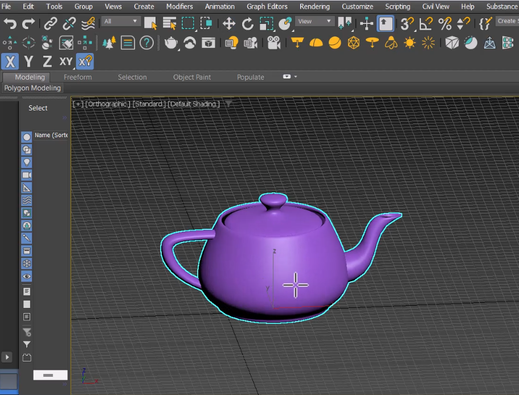Click the question mark help icon
Viewport: 519px width, 395px height.
coord(146,43)
